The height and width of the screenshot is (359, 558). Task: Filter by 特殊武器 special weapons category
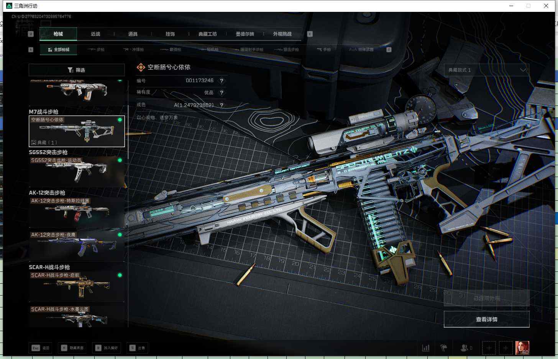(x=361, y=50)
